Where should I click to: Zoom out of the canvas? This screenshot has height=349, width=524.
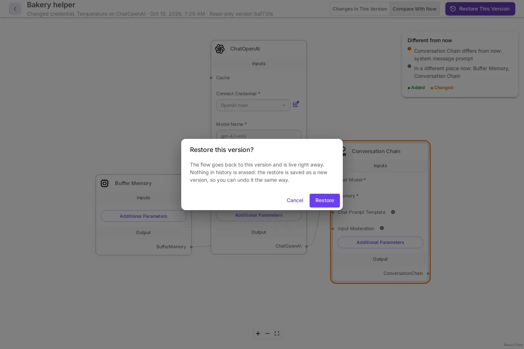(267, 333)
